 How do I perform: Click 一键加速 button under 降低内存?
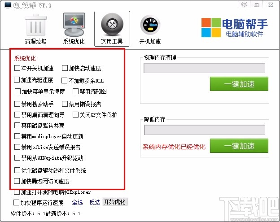(239, 146)
